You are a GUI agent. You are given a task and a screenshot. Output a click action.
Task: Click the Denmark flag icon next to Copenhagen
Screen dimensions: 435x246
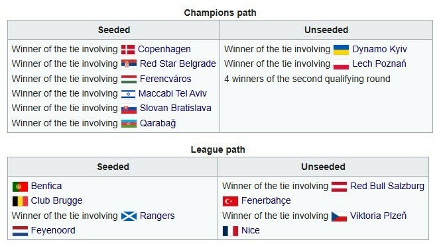point(128,50)
